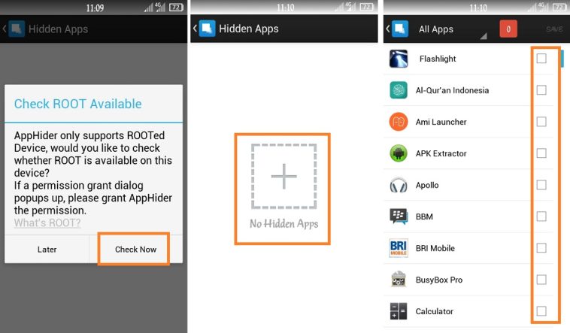Enable the Calculator checkbox

(x=541, y=311)
